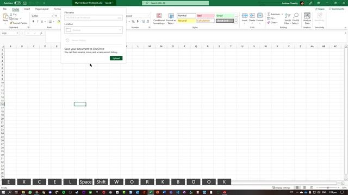348x195 pixels.
Task: Cut the selection with Cut button
Action: [x=13, y=15]
